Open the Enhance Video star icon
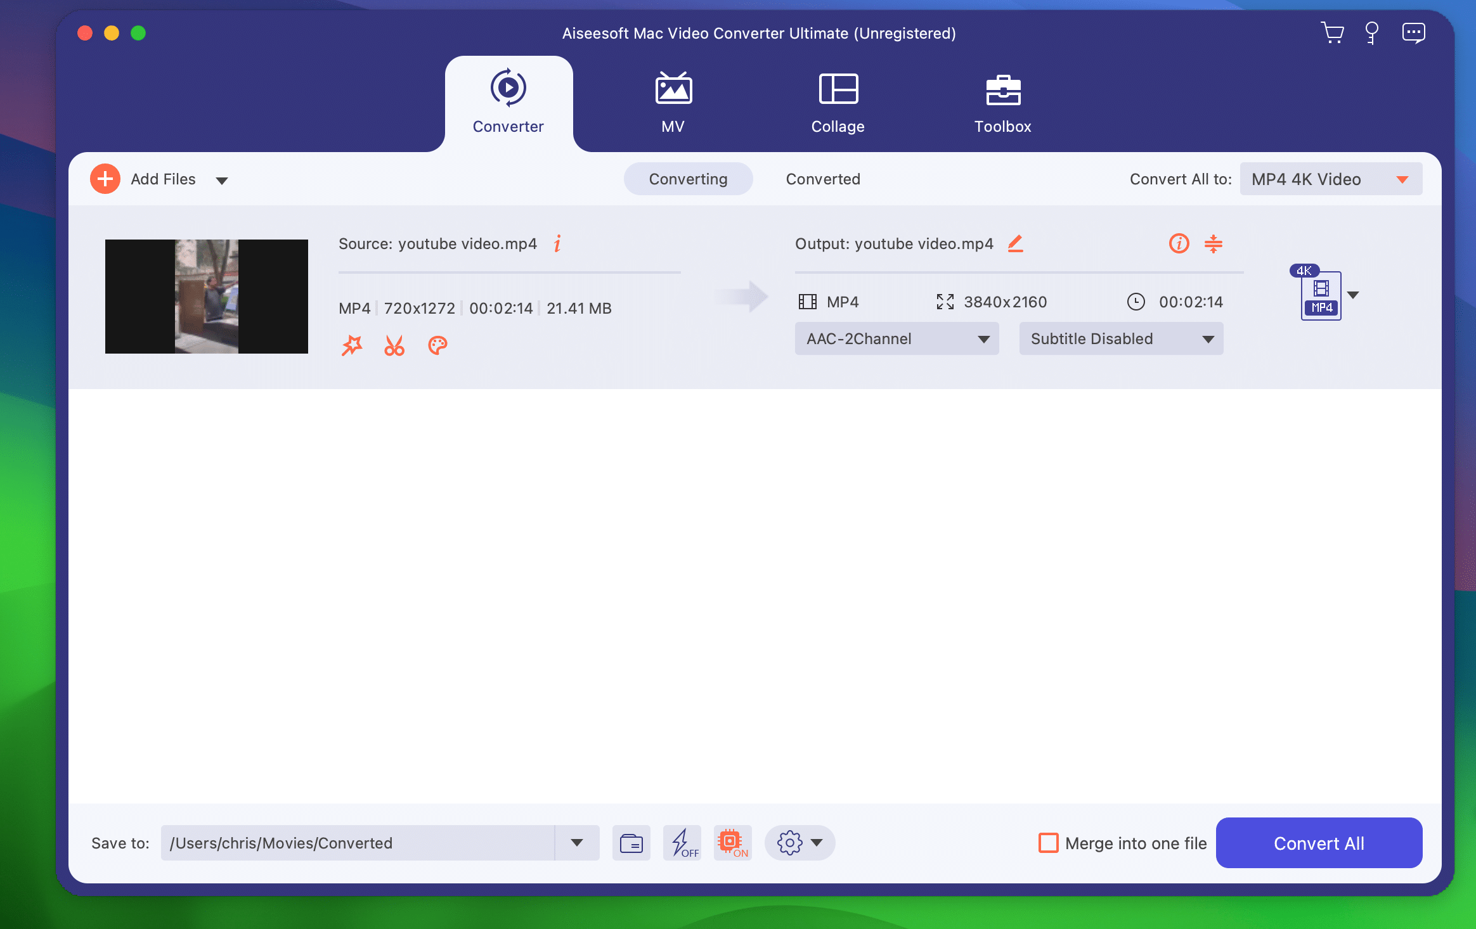The width and height of the screenshot is (1476, 929). (353, 344)
